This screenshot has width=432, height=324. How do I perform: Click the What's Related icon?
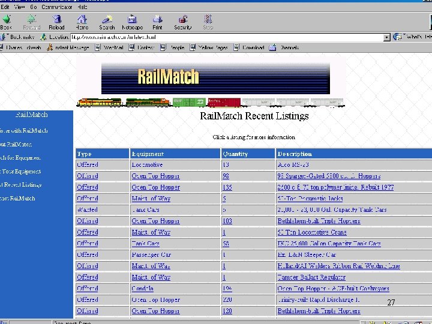(398, 37)
